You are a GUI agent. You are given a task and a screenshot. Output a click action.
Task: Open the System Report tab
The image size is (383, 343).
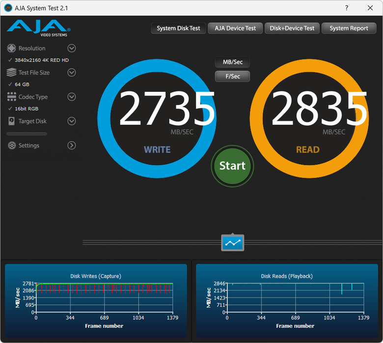tap(349, 28)
